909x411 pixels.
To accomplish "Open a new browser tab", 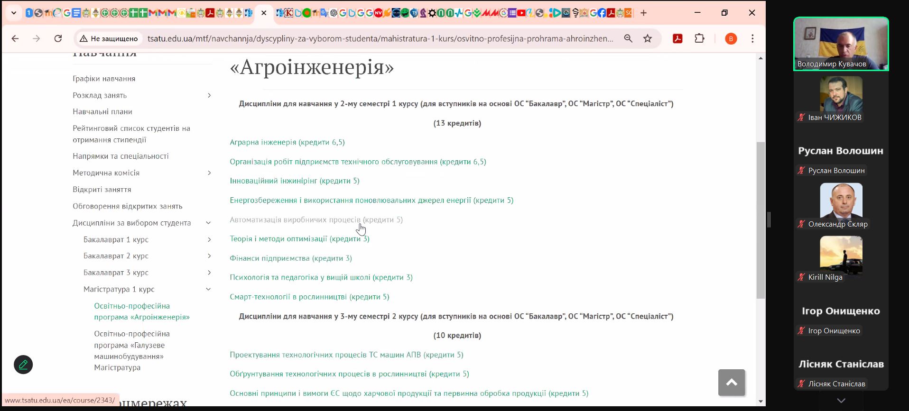I will pyautogui.click(x=643, y=13).
